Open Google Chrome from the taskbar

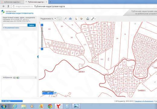[x=50, y=106]
